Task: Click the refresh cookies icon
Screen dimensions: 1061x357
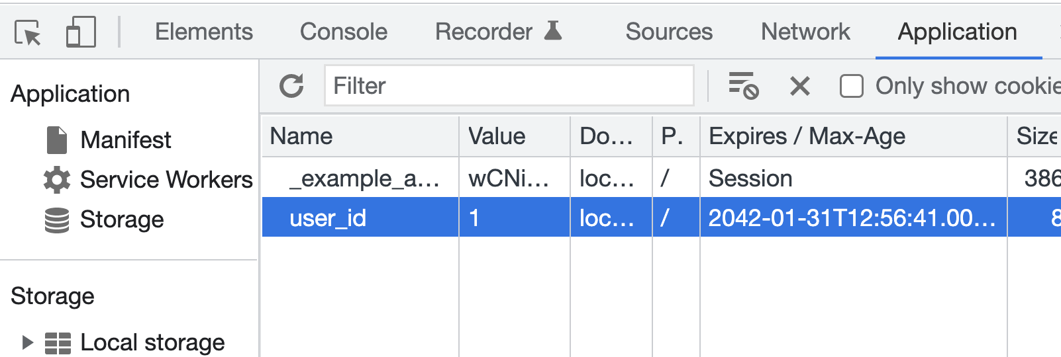Action: [x=291, y=86]
